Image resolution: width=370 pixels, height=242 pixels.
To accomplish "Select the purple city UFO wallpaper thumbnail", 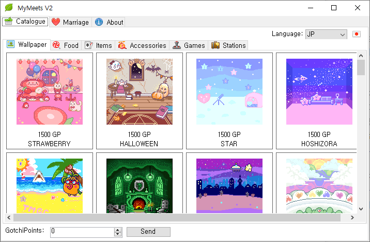I will 229,186.
